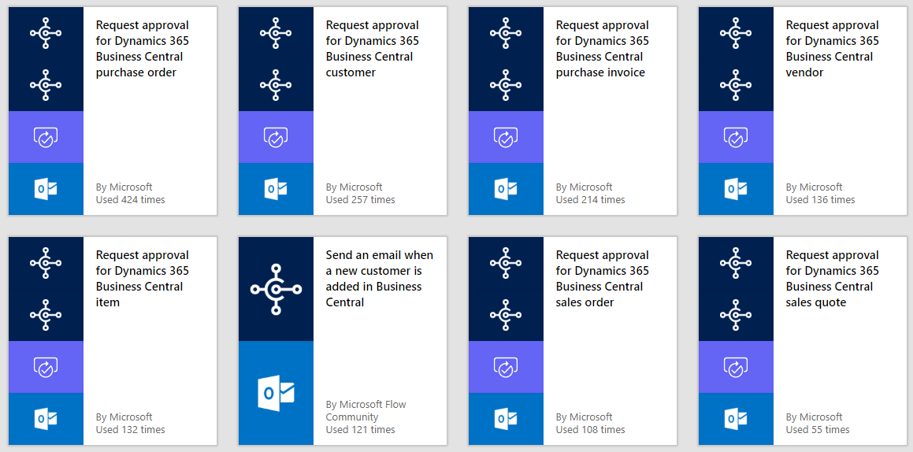The height and width of the screenshot is (452, 913).
Task: Open the purchase invoice approval template title
Action: click(602, 49)
